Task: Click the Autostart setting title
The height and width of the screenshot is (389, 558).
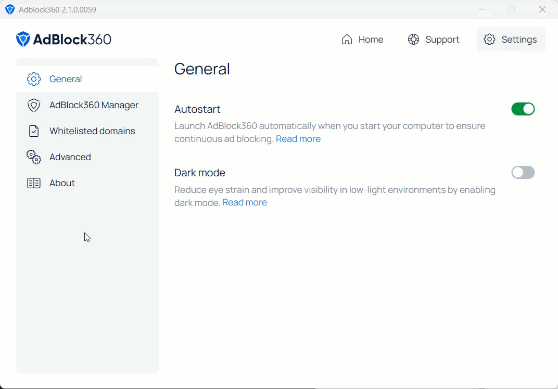Action: tap(197, 109)
